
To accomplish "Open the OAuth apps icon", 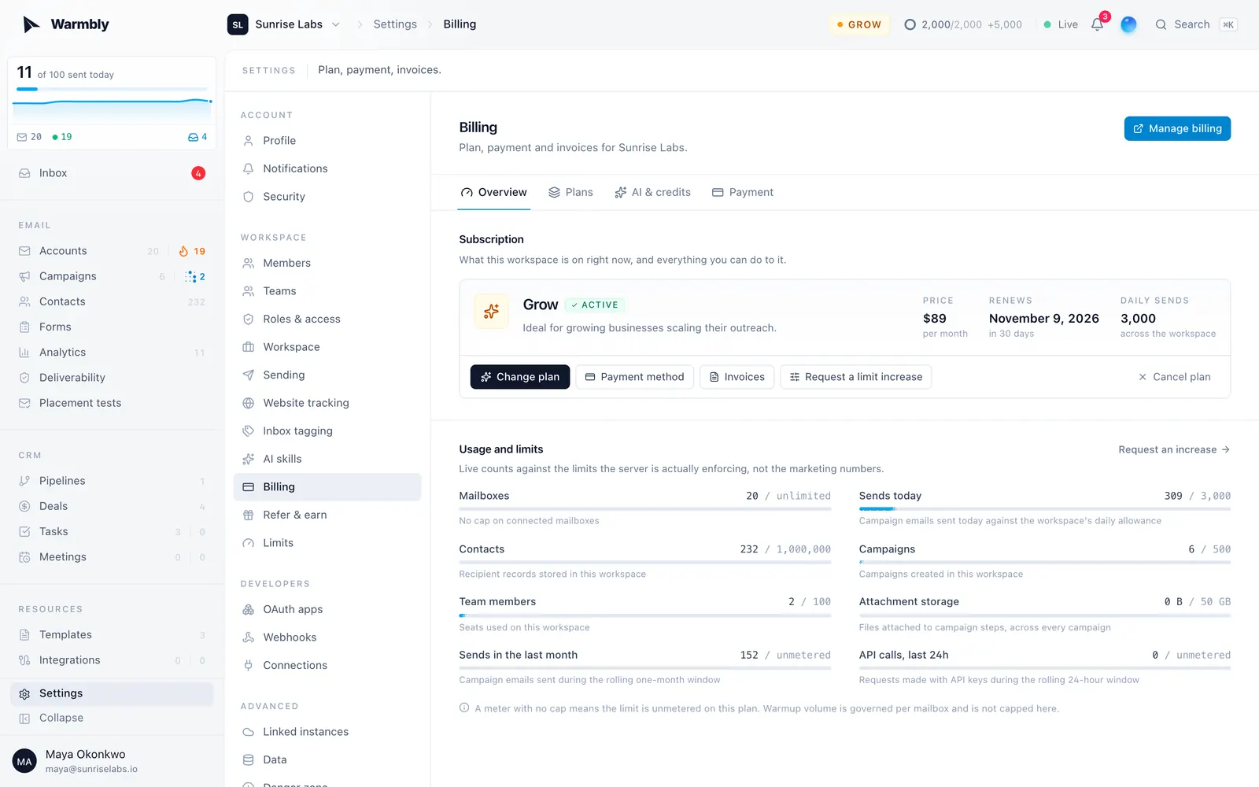I will (248, 609).
